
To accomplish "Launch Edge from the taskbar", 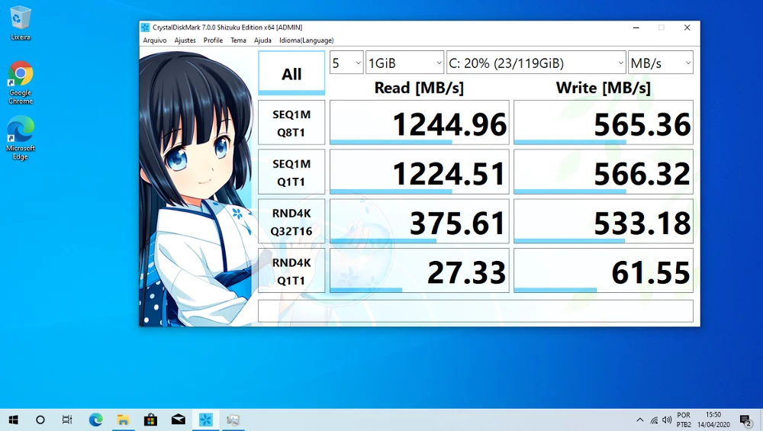I will 96,420.
